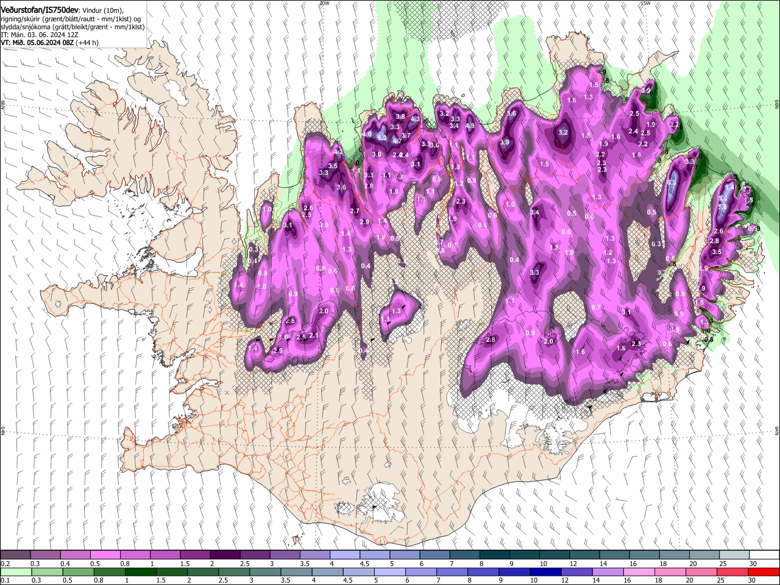Click the valid time 'VT: Mið. 05.06.2024 08Z (+44 h)'
Image resolution: width=780 pixels, height=585 pixels.
(50, 43)
